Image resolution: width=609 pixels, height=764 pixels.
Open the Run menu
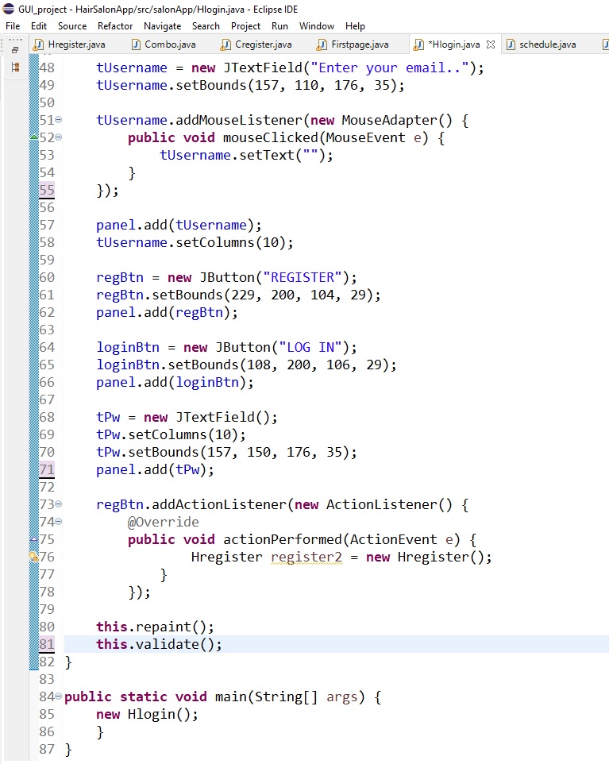point(279,26)
